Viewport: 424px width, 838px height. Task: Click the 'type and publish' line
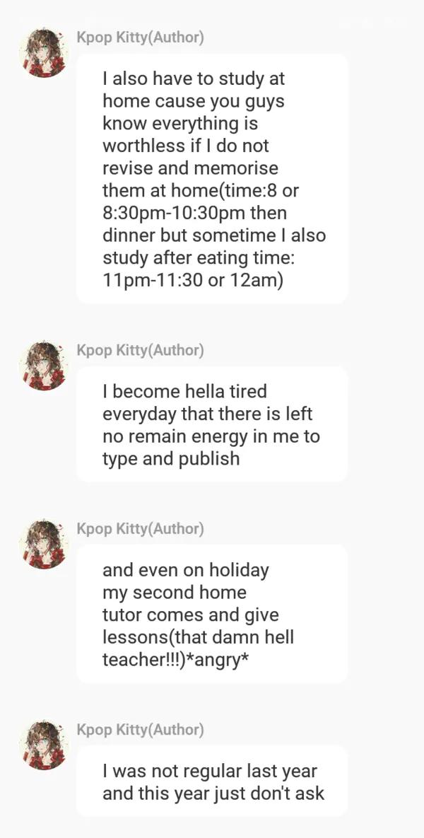coord(171,458)
